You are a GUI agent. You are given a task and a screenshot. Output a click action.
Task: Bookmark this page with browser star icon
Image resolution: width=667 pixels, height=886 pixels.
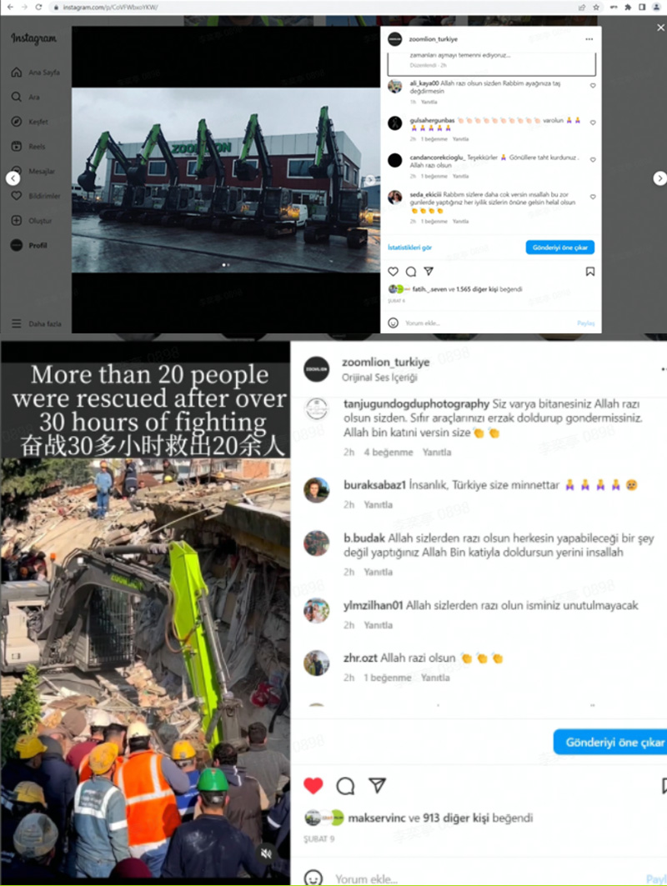point(596,8)
